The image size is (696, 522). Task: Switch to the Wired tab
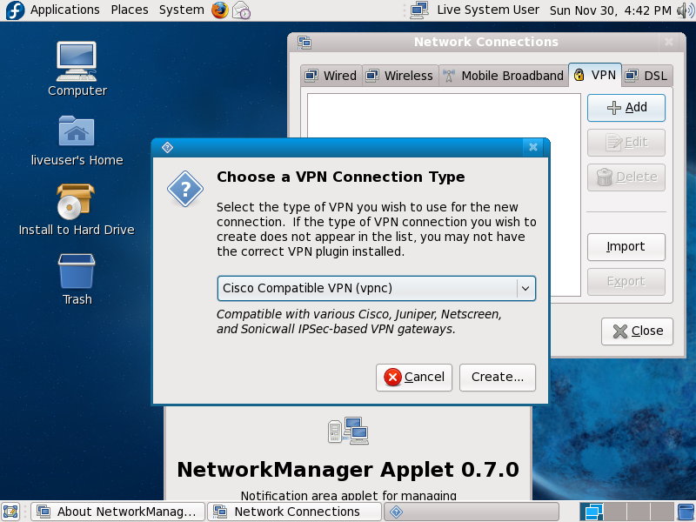[331, 76]
